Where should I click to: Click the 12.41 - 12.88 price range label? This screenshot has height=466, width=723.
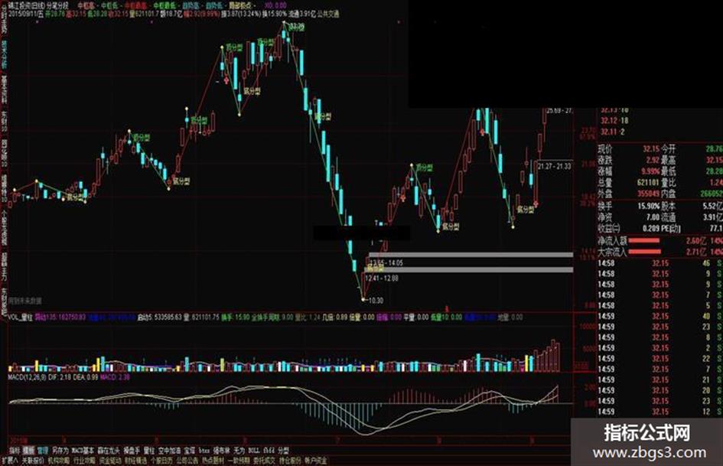point(381,279)
